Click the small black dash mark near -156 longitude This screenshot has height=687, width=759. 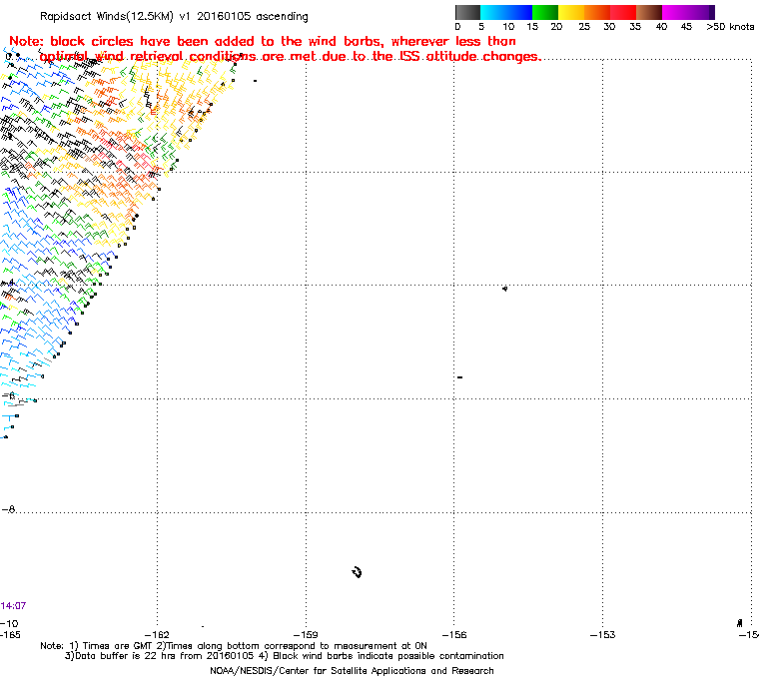[x=459, y=377]
